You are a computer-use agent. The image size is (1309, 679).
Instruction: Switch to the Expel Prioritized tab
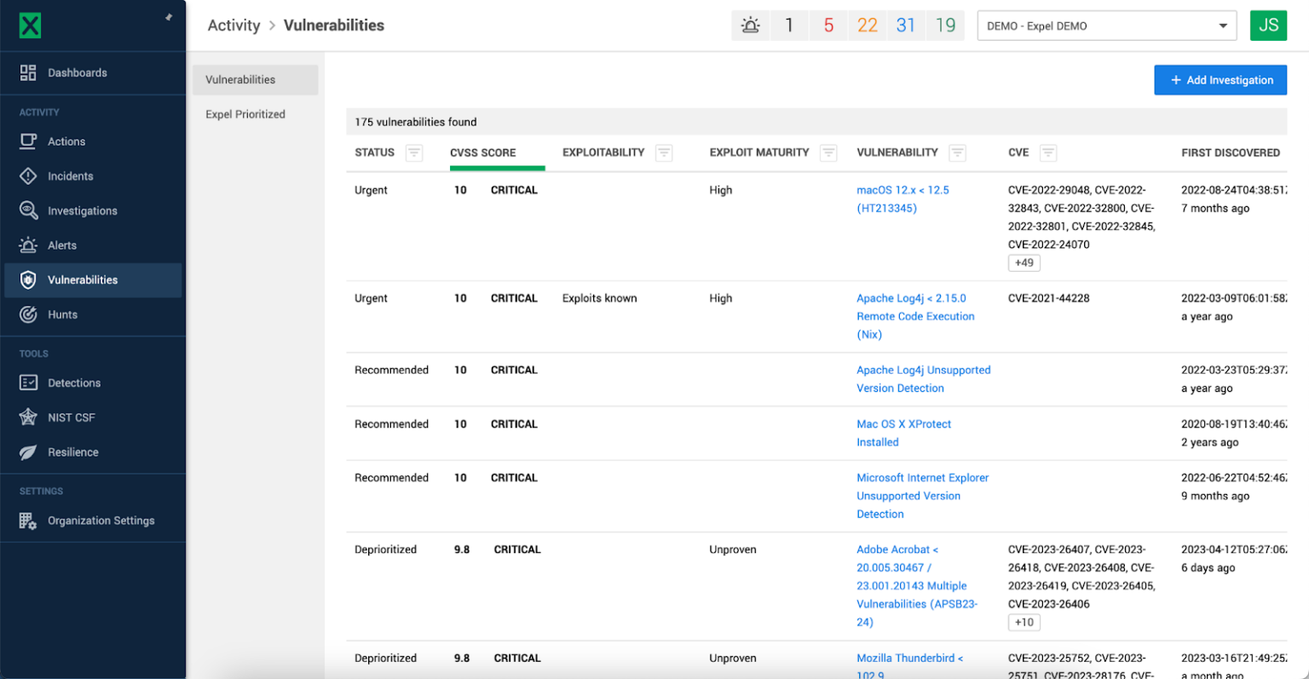[x=245, y=114]
